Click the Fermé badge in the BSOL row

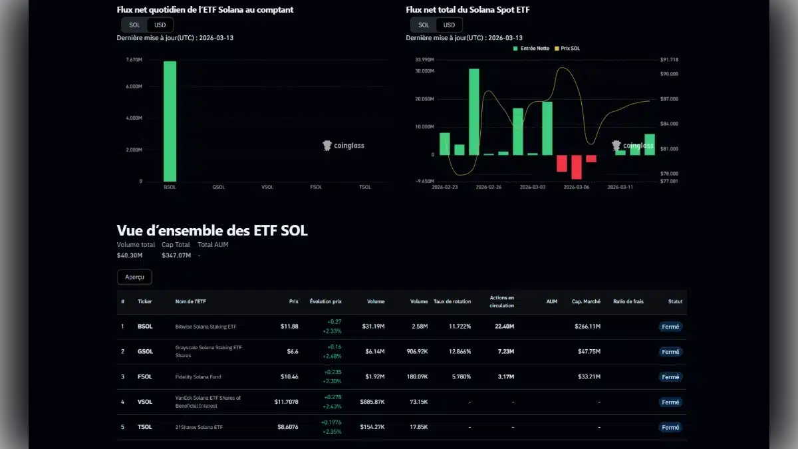(x=670, y=327)
